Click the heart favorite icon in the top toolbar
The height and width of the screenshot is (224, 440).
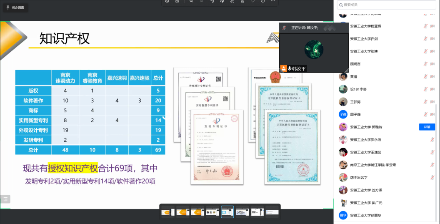coord(252,1)
